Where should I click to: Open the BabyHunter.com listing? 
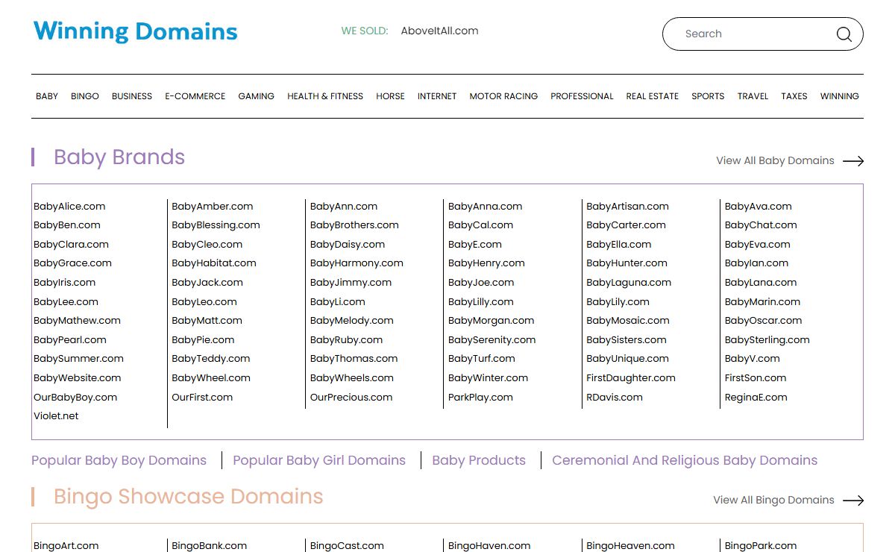626,263
